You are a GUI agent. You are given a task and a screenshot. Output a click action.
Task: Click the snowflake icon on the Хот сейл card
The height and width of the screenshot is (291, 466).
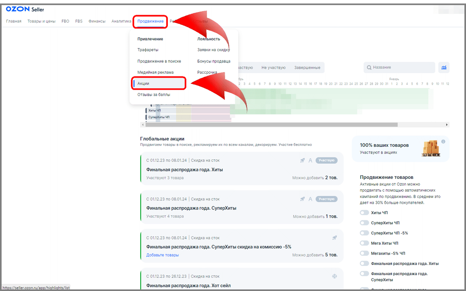334,276
